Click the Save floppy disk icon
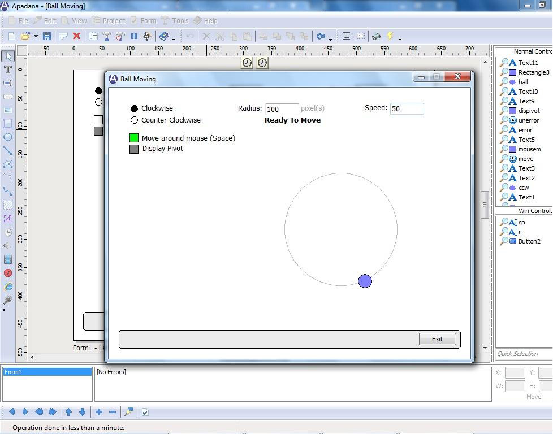Image resolution: width=553 pixels, height=434 pixels. click(x=47, y=36)
